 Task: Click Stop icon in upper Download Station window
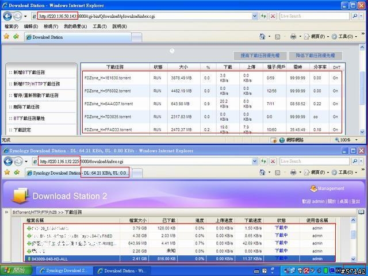(273, 16)
